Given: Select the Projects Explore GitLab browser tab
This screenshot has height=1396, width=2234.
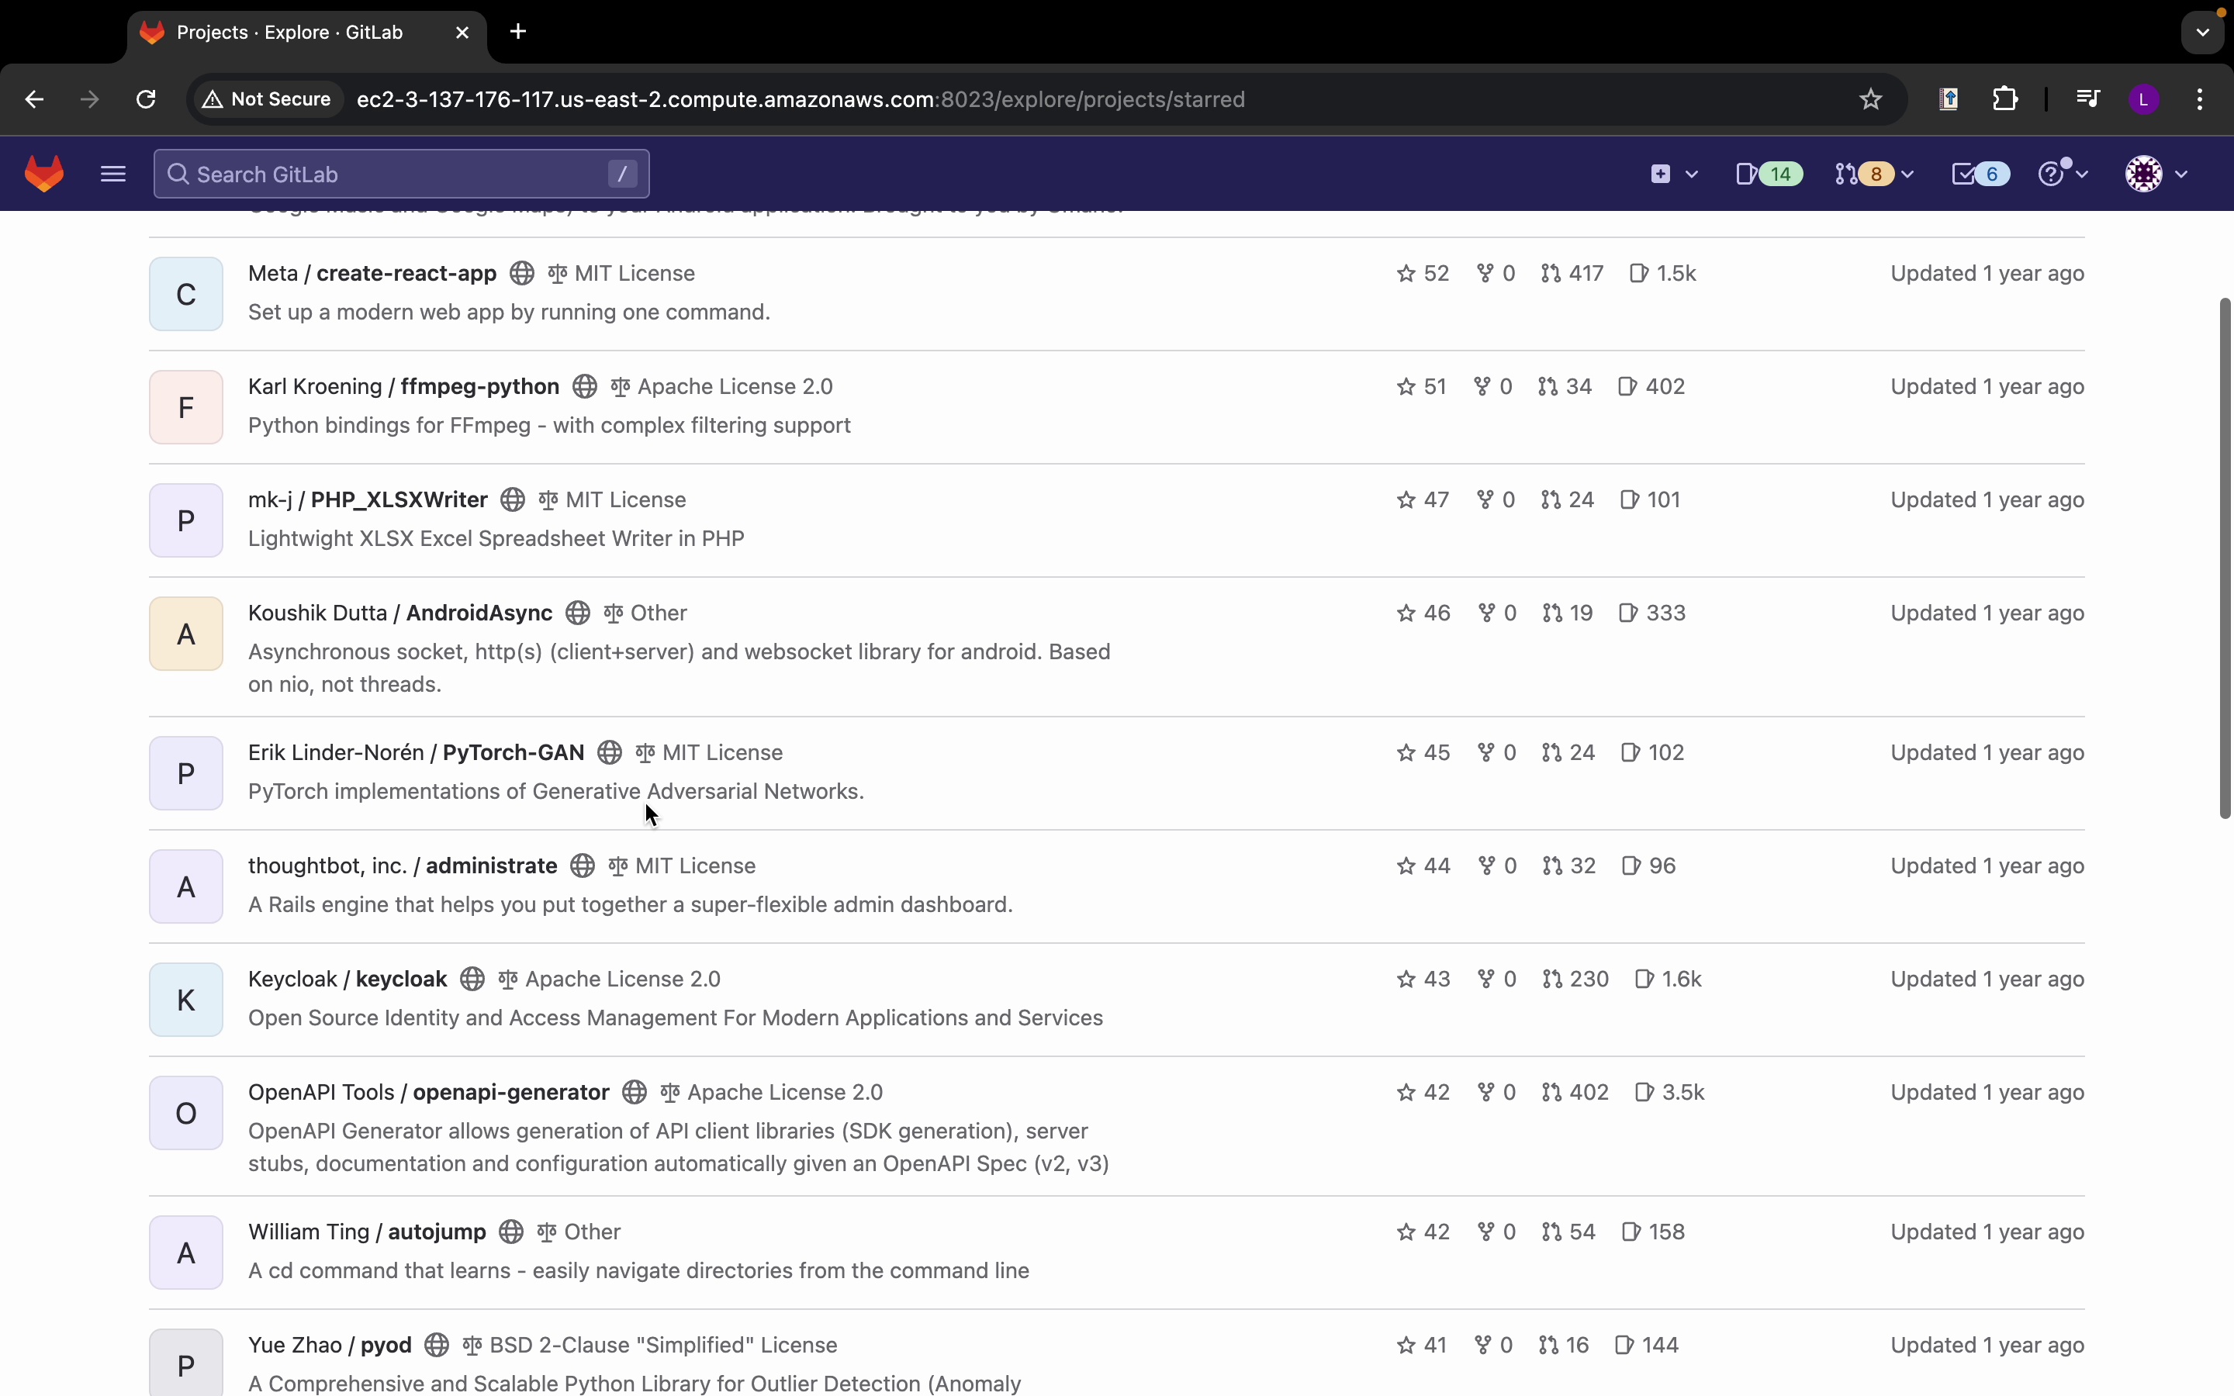Looking at the screenshot, I should [x=290, y=33].
